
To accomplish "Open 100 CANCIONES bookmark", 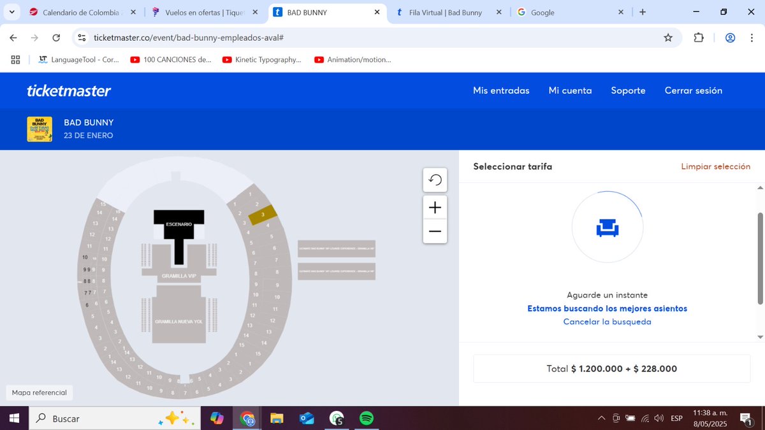I will pos(171,59).
